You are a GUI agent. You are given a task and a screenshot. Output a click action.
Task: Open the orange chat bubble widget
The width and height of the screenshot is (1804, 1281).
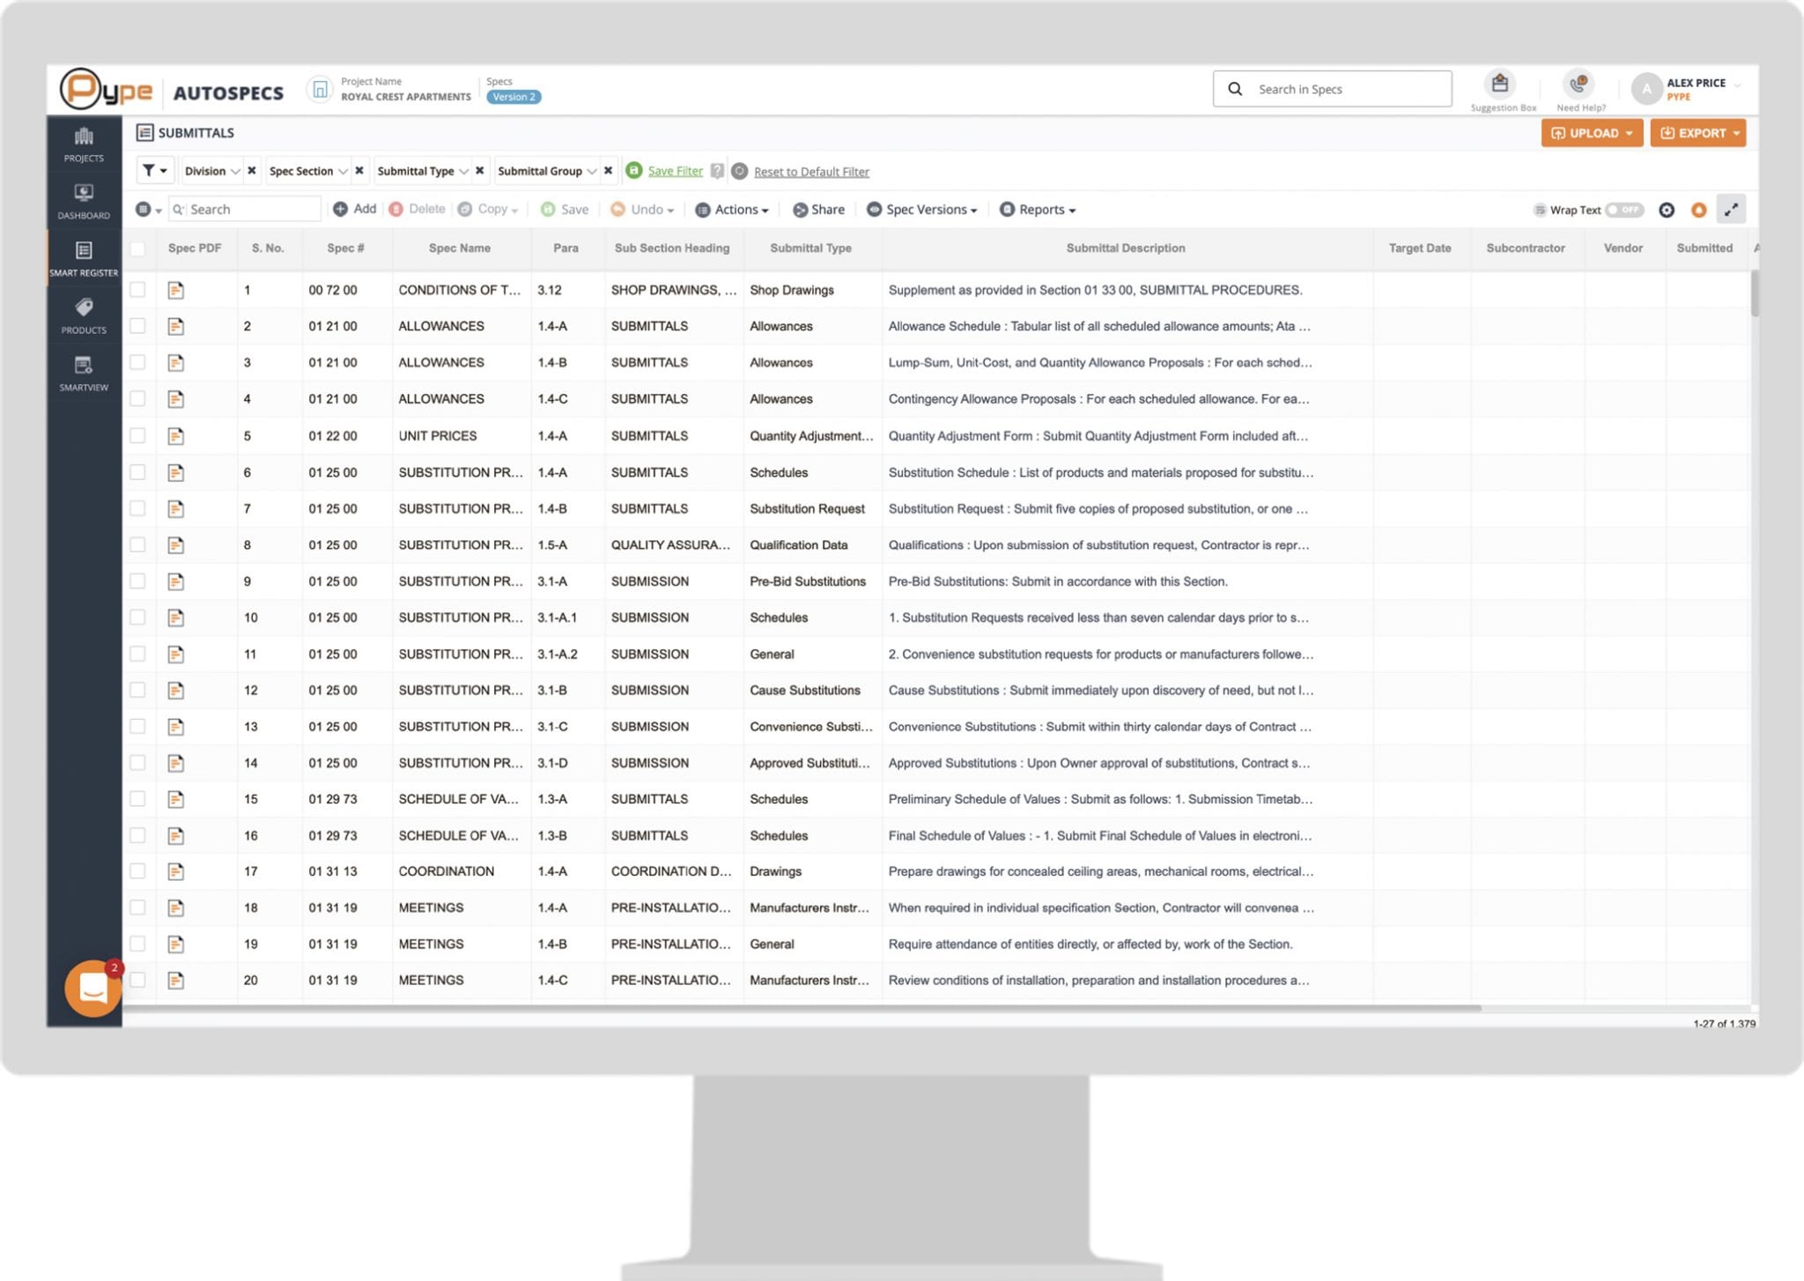(93, 988)
